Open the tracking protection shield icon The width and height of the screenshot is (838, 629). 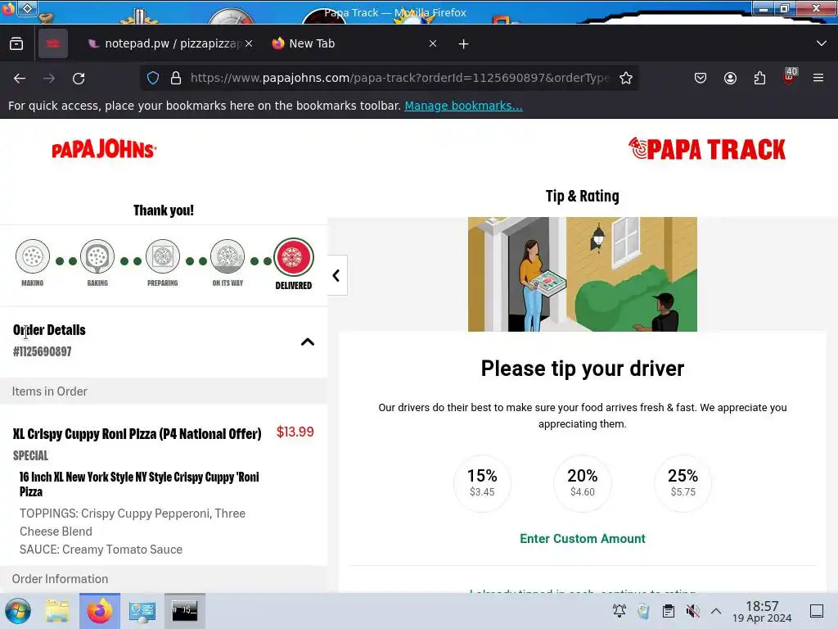(153, 78)
